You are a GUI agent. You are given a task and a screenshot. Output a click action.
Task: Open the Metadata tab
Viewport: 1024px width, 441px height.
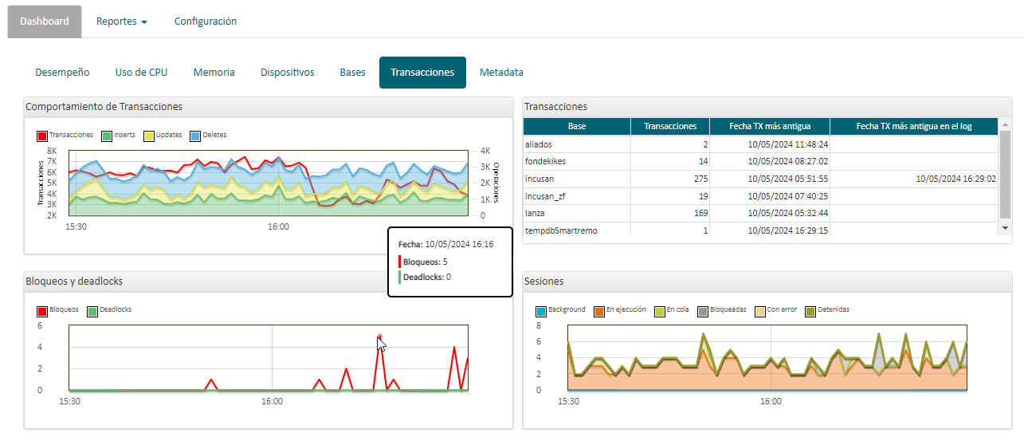[x=501, y=73]
